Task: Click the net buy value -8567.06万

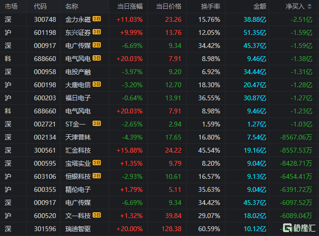Action: [296, 137]
